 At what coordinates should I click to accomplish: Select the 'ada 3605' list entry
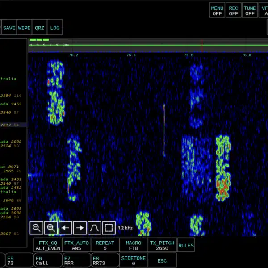[x=11, y=209]
